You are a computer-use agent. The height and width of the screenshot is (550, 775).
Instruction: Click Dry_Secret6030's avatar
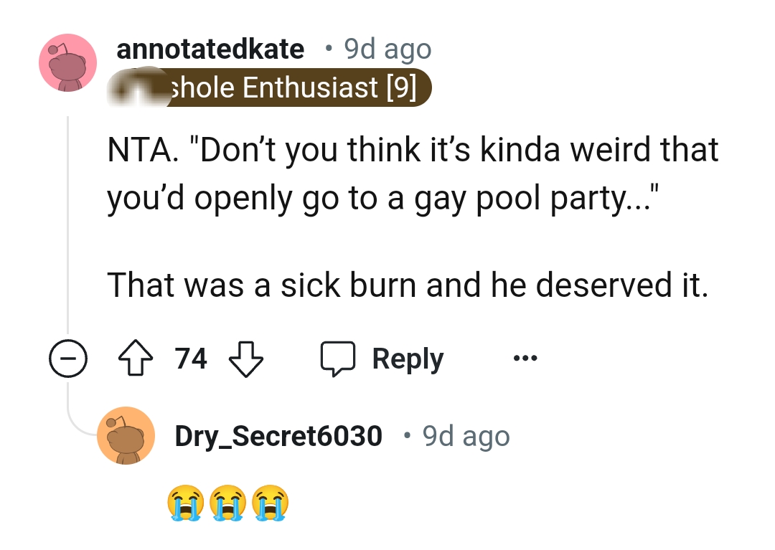click(126, 436)
